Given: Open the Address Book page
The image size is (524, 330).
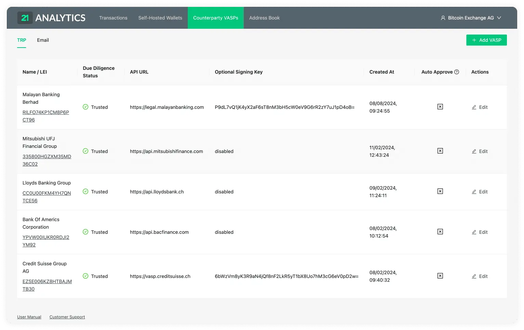Looking at the screenshot, I should [x=264, y=18].
